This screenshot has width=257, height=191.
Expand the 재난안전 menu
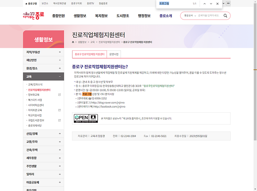click(44, 60)
